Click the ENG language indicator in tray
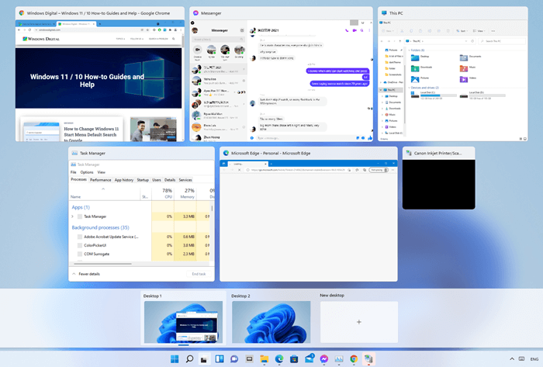Screen dimensions: 543x367 [534, 359]
